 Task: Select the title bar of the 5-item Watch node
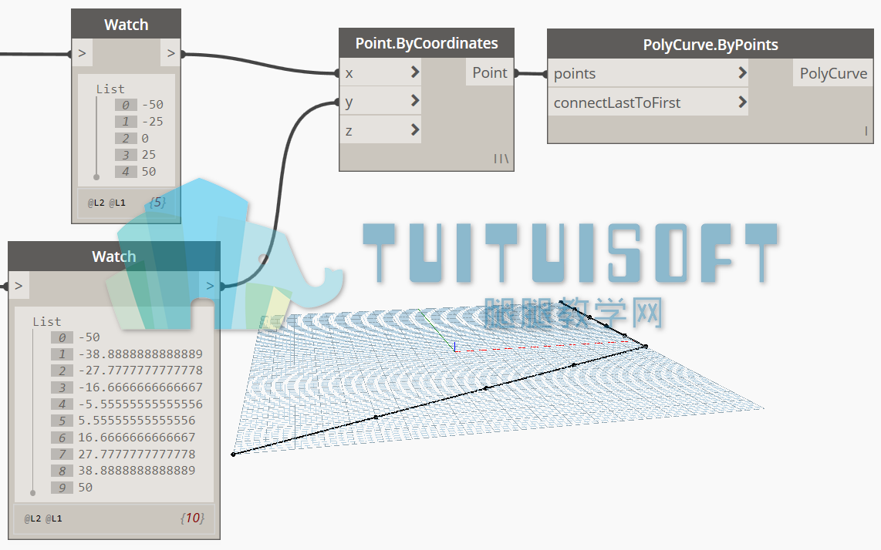(126, 24)
